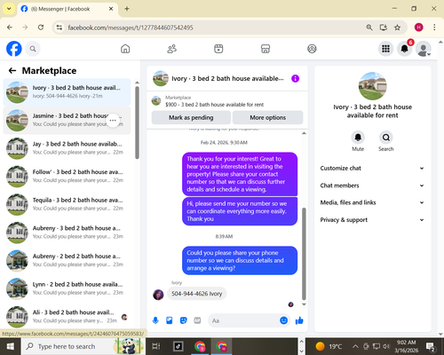Show hidden system tray icons
Viewport: 444px width, 355px height.
[x=355, y=346]
